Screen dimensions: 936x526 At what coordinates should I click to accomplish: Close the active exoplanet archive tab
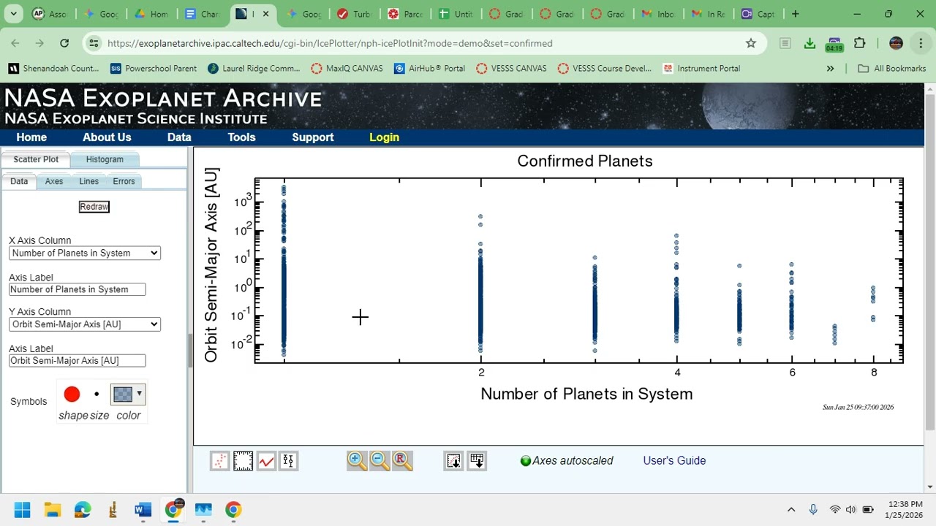pos(266,14)
